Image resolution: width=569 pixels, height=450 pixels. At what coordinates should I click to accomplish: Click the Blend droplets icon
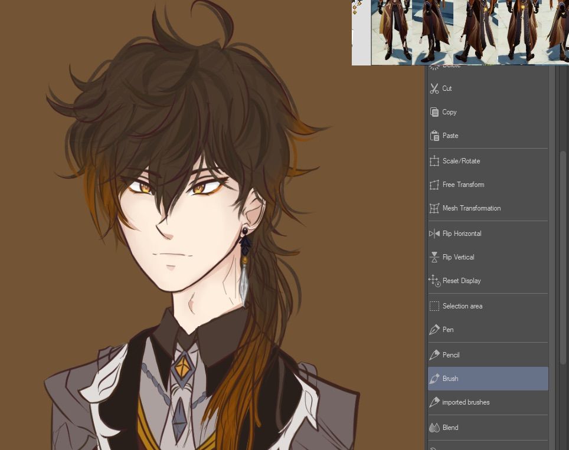434,428
